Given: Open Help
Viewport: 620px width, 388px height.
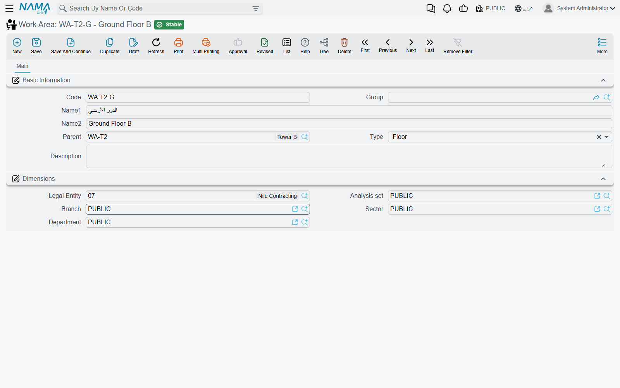Looking at the screenshot, I should (305, 46).
